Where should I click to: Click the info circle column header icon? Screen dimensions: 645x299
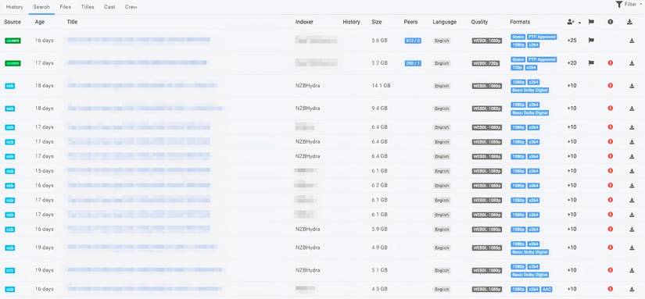pyautogui.click(x=610, y=22)
